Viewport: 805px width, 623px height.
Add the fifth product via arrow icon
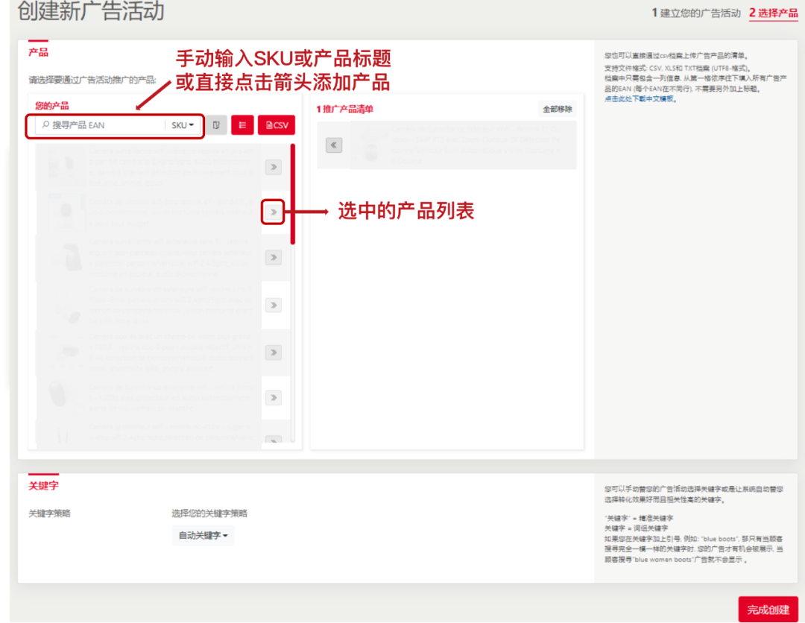(274, 352)
